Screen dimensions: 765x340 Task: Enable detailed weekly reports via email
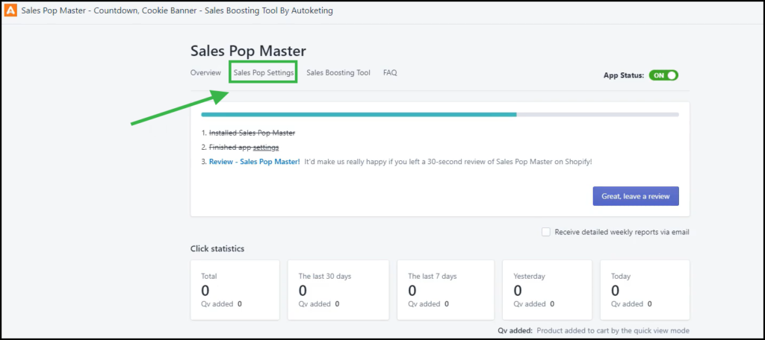click(x=546, y=232)
